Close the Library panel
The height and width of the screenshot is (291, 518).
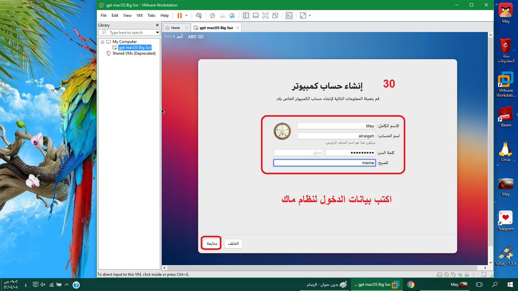point(157,25)
